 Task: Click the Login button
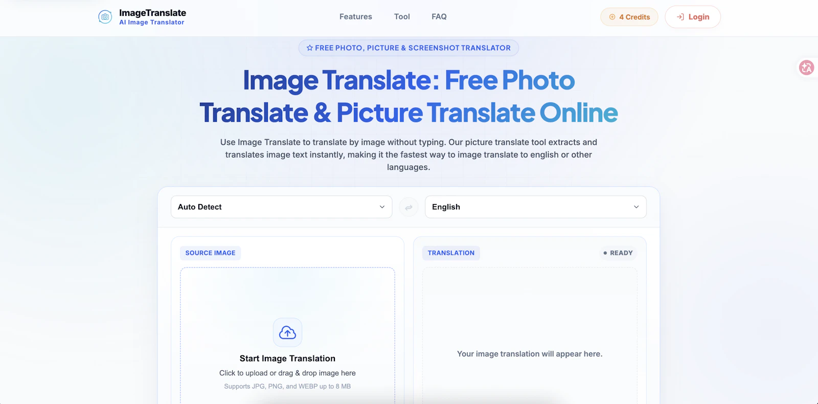coord(693,17)
